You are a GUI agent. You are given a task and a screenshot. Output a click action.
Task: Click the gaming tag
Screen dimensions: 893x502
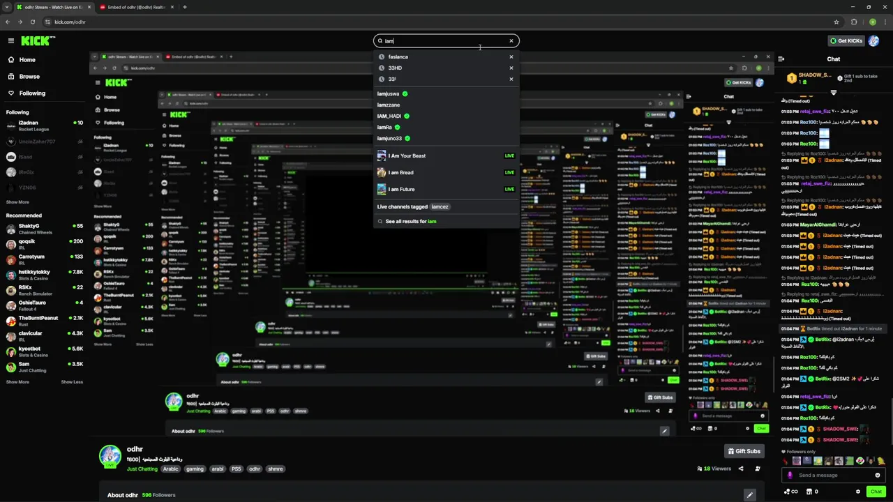[195, 469]
